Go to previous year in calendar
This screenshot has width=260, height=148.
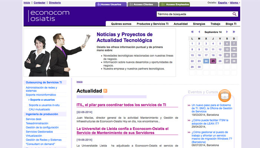(192, 32)
